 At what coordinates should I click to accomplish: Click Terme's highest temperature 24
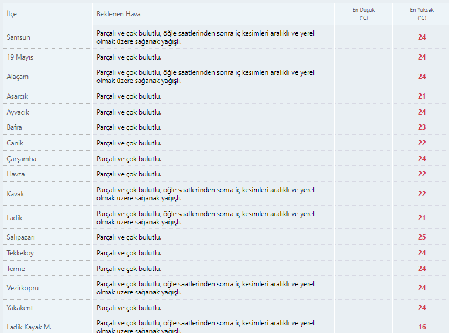coord(422,268)
